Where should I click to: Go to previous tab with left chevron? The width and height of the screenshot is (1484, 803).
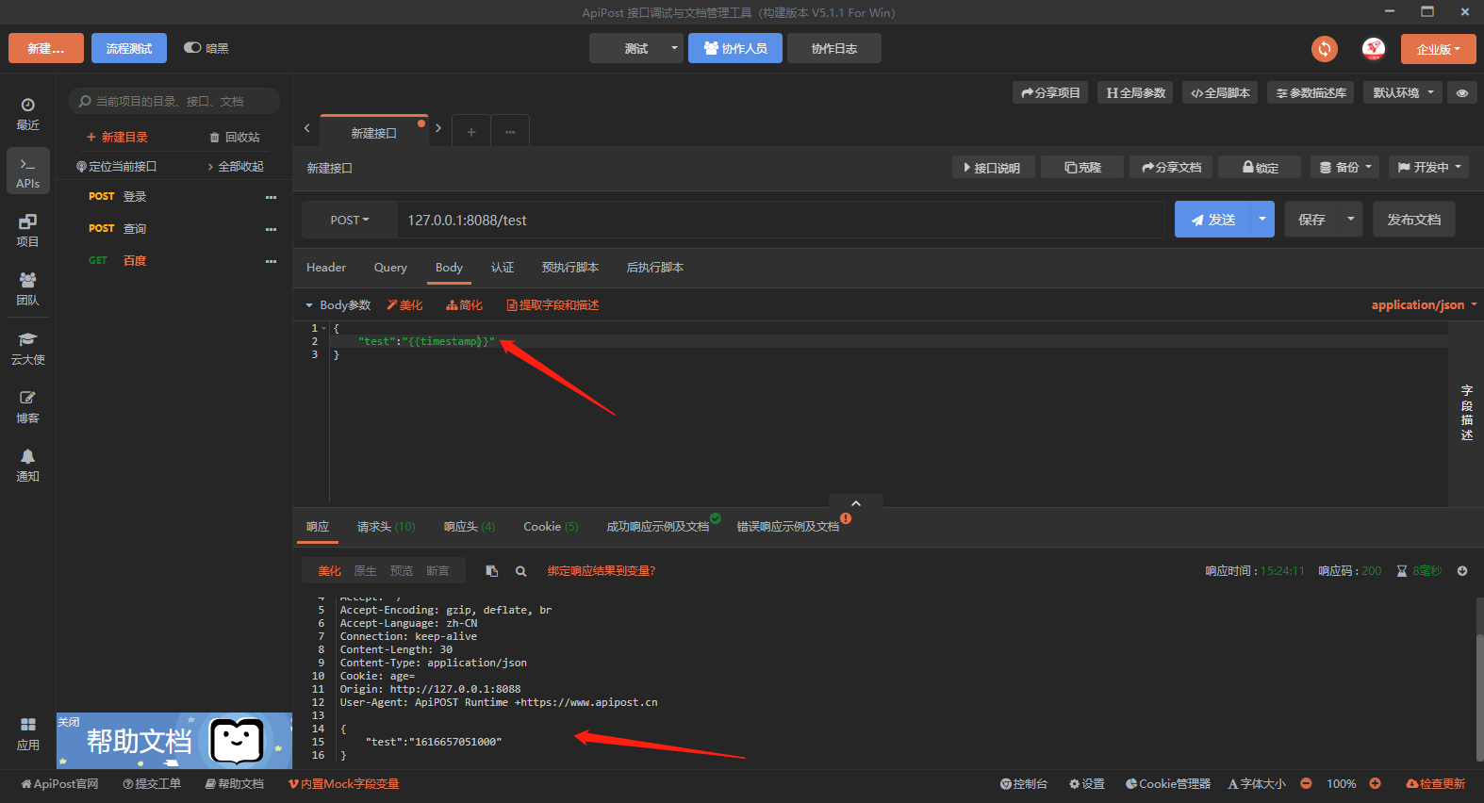307,128
